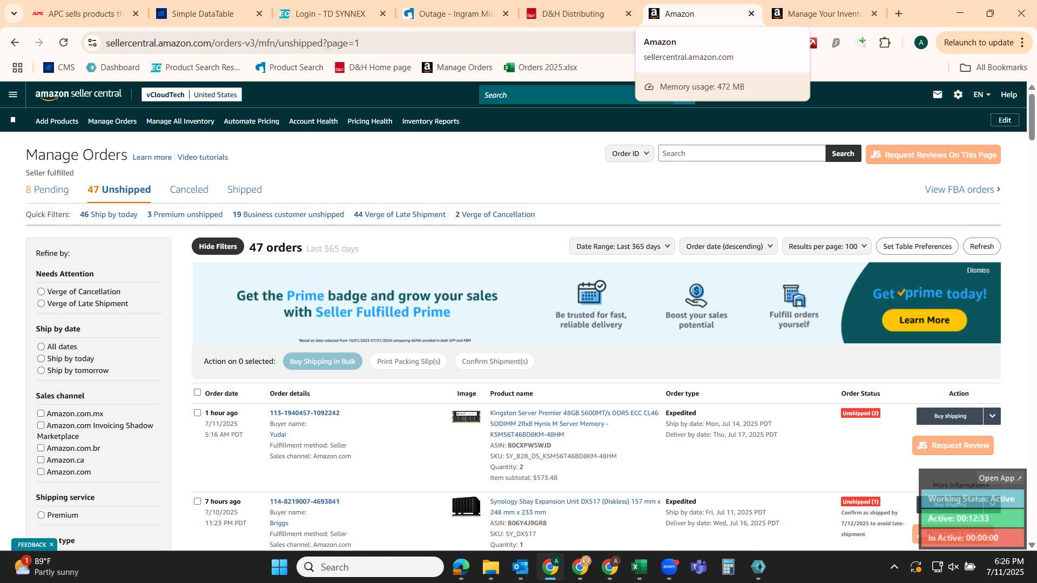Select order 113-1940457-1092242 checkbox
This screenshot has height=583, width=1037.
tap(197, 412)
